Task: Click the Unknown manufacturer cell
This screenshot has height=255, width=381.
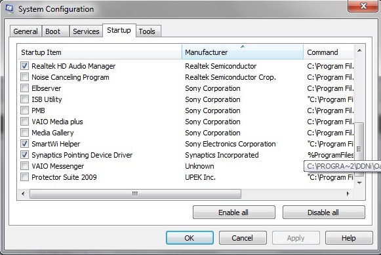Action: point(199,166)
